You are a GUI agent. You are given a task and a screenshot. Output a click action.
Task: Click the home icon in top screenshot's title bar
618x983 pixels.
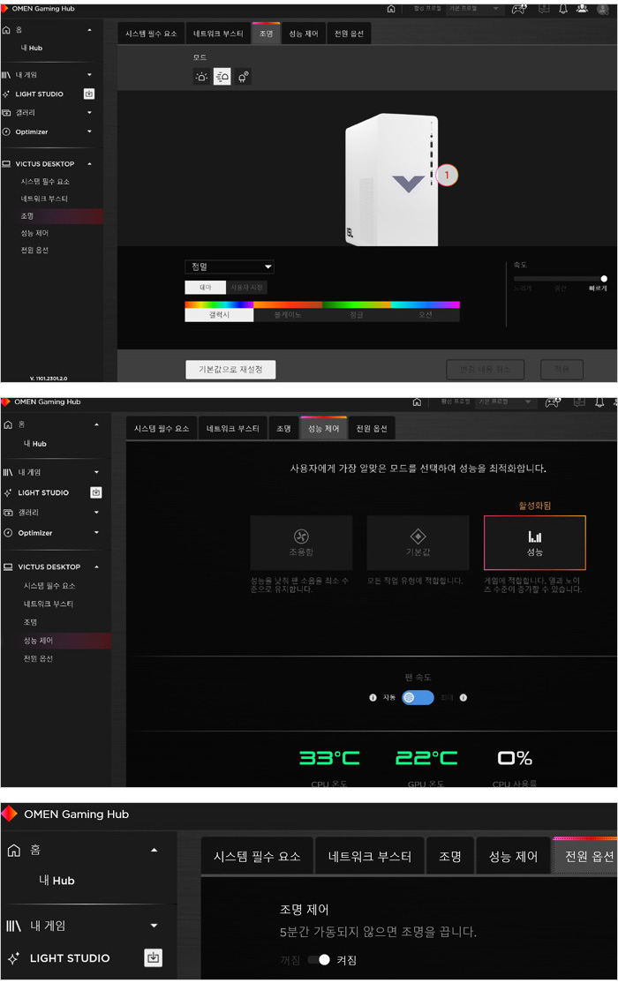pos(391,9)
